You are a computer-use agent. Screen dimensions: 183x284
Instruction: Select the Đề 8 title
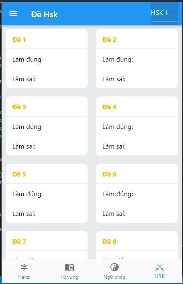109,241
